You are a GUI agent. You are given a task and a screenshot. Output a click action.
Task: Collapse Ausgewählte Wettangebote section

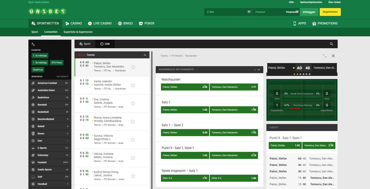pyautogui.click(x=259, y=70)
